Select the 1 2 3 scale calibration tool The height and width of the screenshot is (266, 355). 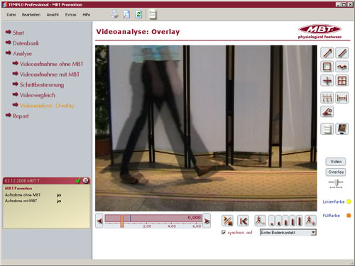pyautogui.click(x=327, y=98)
